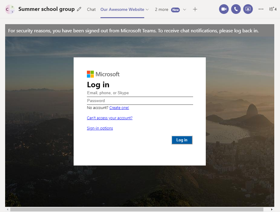This screenshot has height=212, width=280.
Task: Click the Summer school group avatar
Action: click(9, 9)
